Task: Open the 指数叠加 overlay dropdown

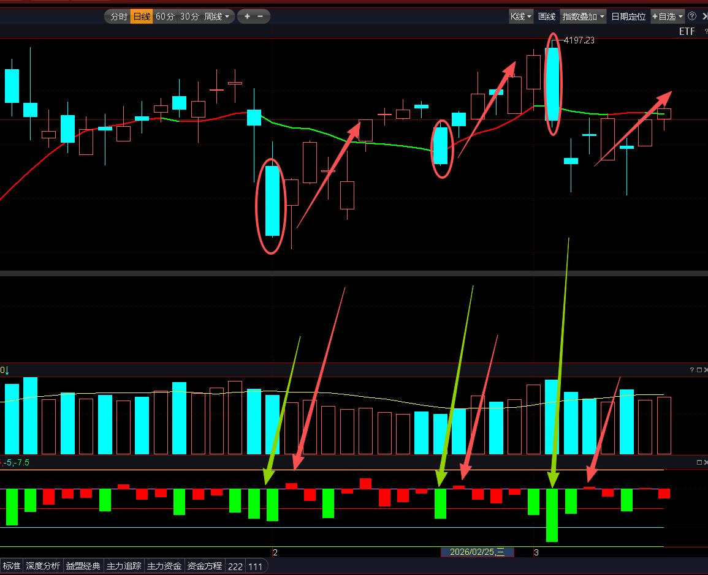Action: point(584,17)
